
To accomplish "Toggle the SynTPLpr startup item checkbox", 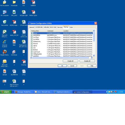I will pyautogui.click(x=32, y=37).
